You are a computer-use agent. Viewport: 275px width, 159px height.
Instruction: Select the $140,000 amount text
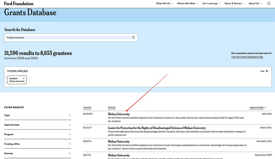click(88, 114)
